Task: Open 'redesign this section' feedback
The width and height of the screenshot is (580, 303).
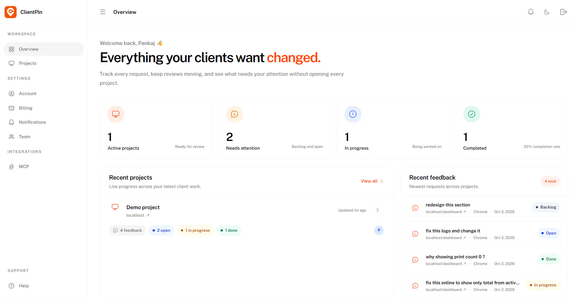Action: [x=448, y=205]
